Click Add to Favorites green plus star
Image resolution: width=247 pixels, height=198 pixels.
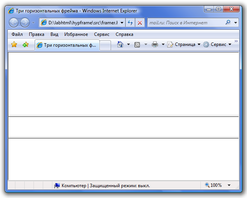26,44
